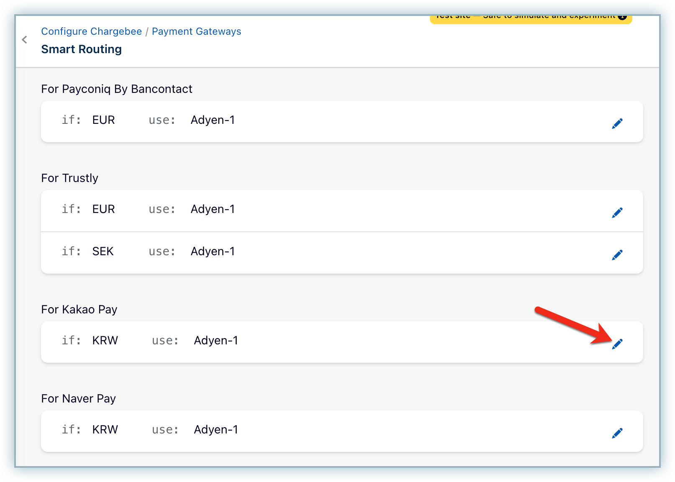Open the Payment Gateways breadcrumb link

point(197,31)
